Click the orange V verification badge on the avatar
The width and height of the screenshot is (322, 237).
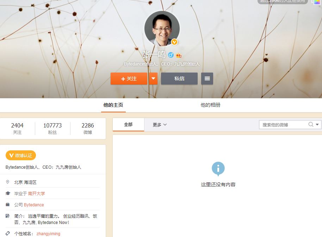coord(175,42)
